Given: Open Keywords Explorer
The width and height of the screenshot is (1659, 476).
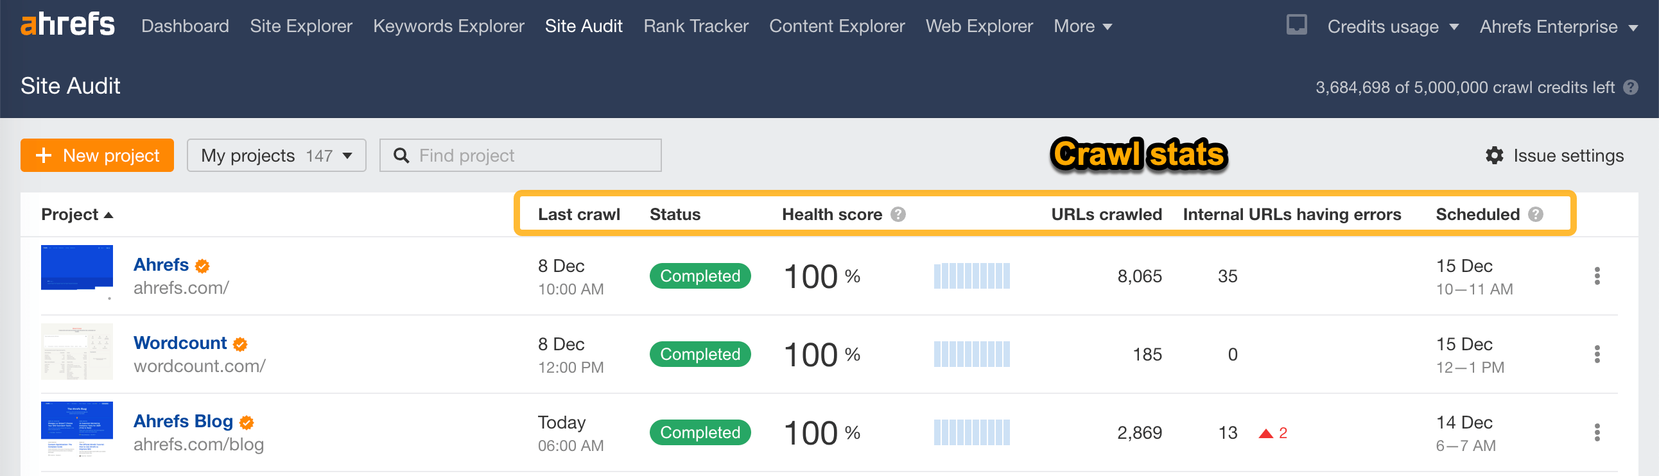Looking at the screenshot, I should 448,26.
